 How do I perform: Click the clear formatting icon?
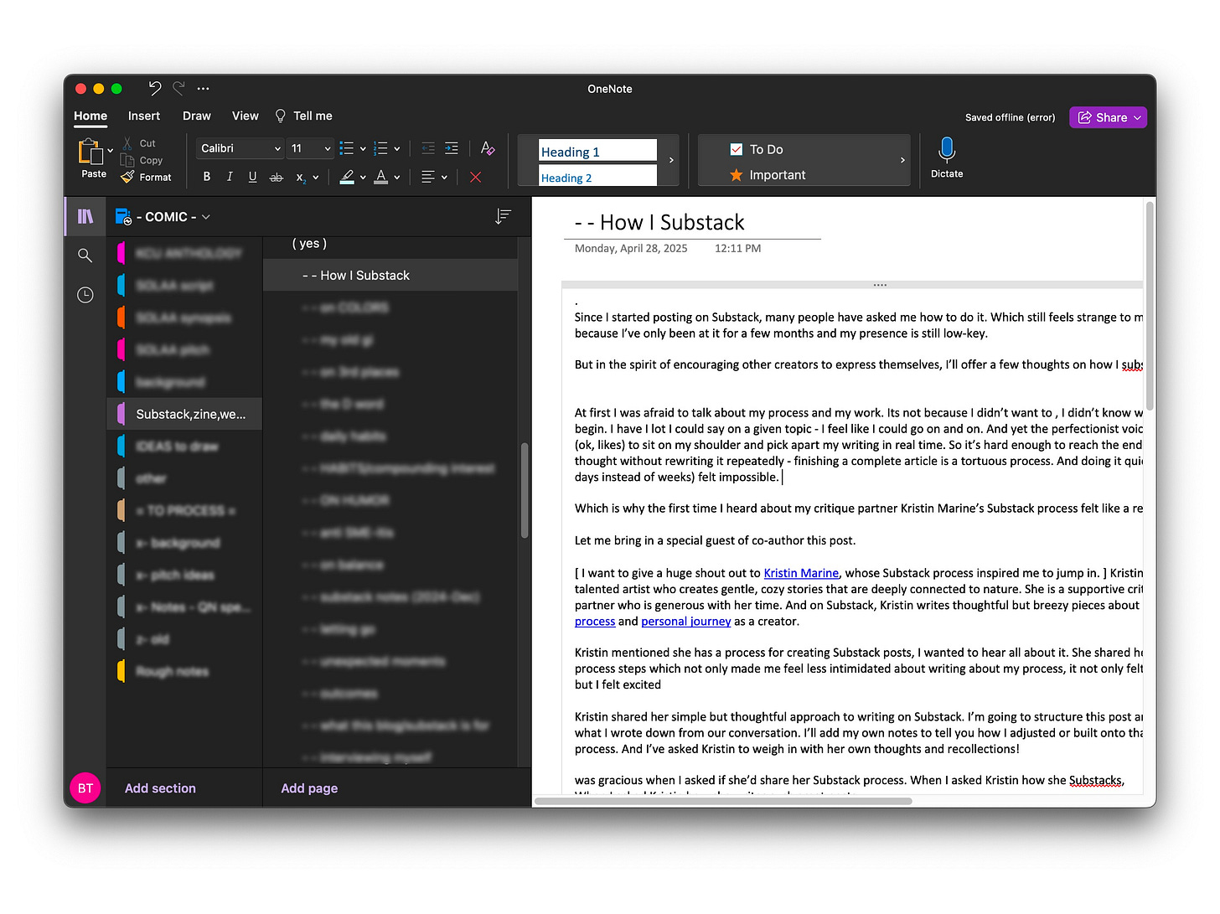[488, 148]
